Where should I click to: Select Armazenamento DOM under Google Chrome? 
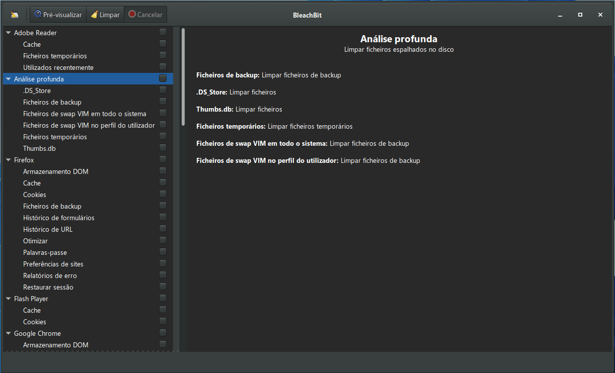tap(88, 345)
